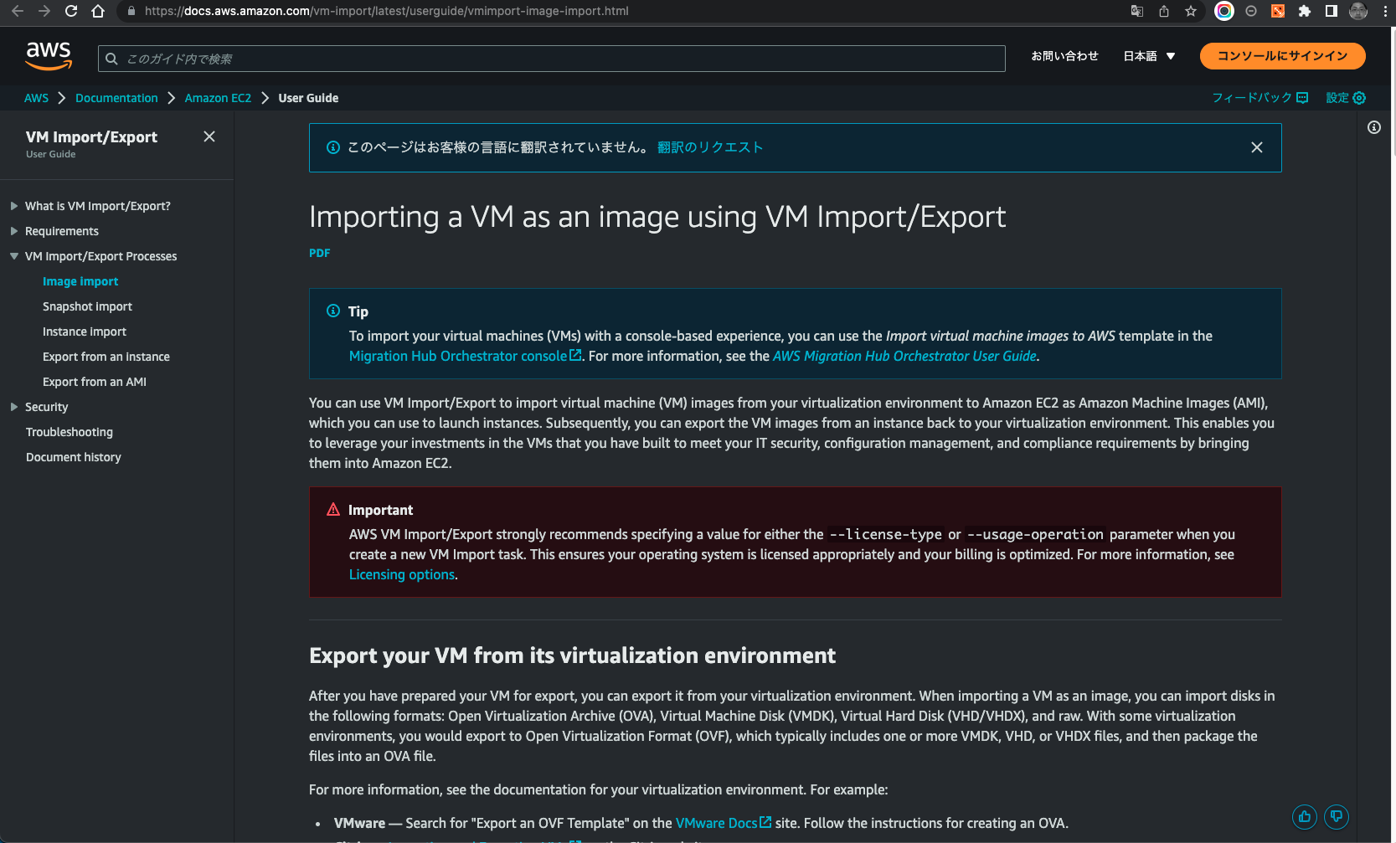Viewport: 1396px width, 843px height.
Task: Open the info panel icon at right
Action: click(x=1374, y=127)
